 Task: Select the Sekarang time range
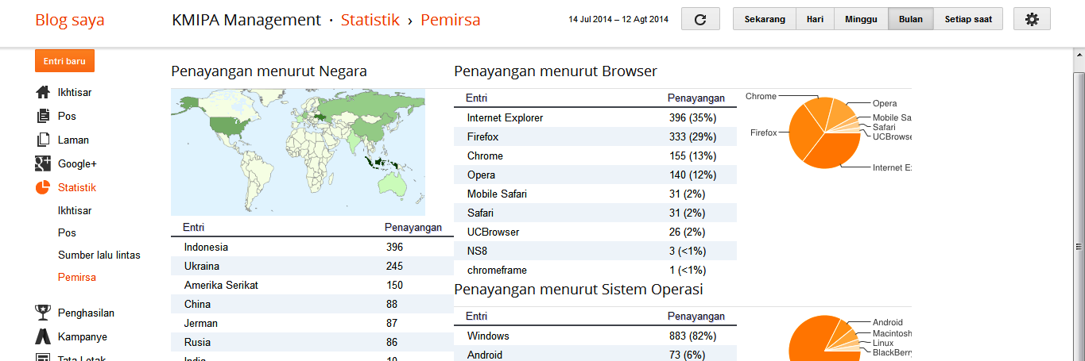765,19
